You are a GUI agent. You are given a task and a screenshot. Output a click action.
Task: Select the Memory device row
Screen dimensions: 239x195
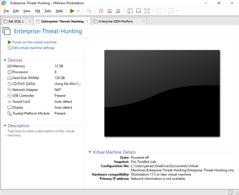(x=45, y=66)
